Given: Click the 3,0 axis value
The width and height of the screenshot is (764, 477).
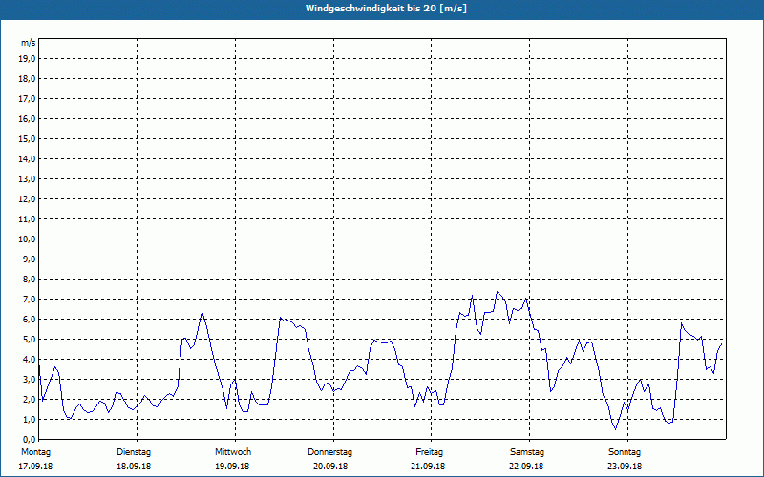Looking at the screenshot, I should pos(29,379).
